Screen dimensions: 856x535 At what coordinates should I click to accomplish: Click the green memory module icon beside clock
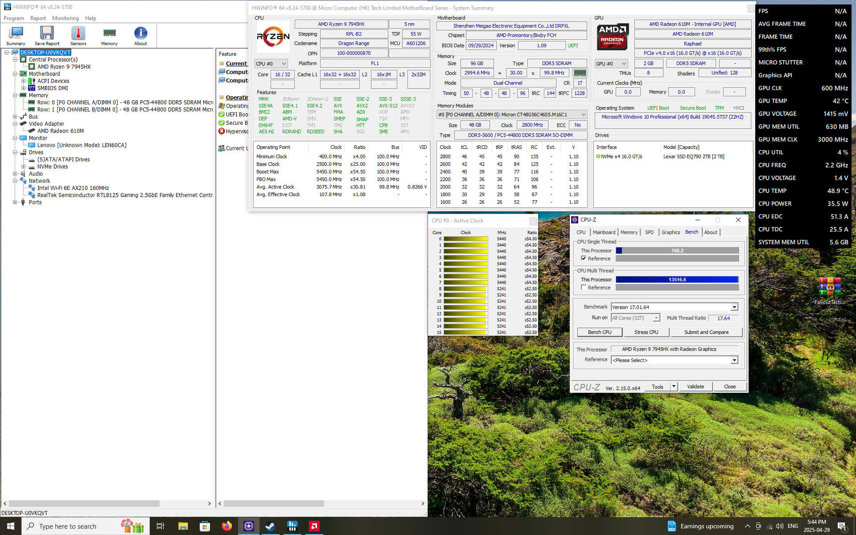pos(580,73)
